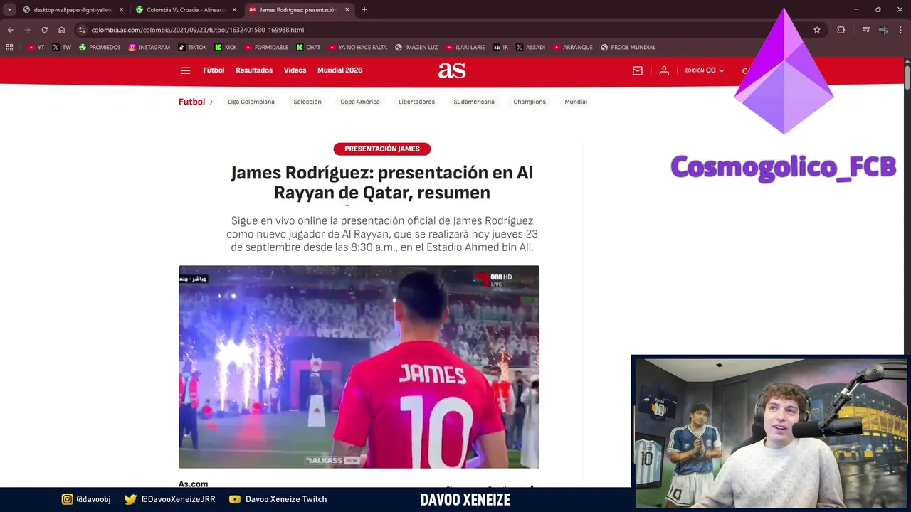Open Videos in AS top menu
Image resolution: width=911 pixels, height=512 pixels.
[295, 70]
